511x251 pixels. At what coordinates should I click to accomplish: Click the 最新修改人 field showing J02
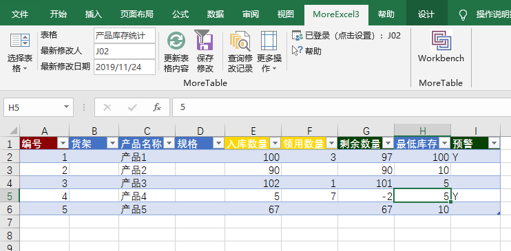(x=125, y=51)
